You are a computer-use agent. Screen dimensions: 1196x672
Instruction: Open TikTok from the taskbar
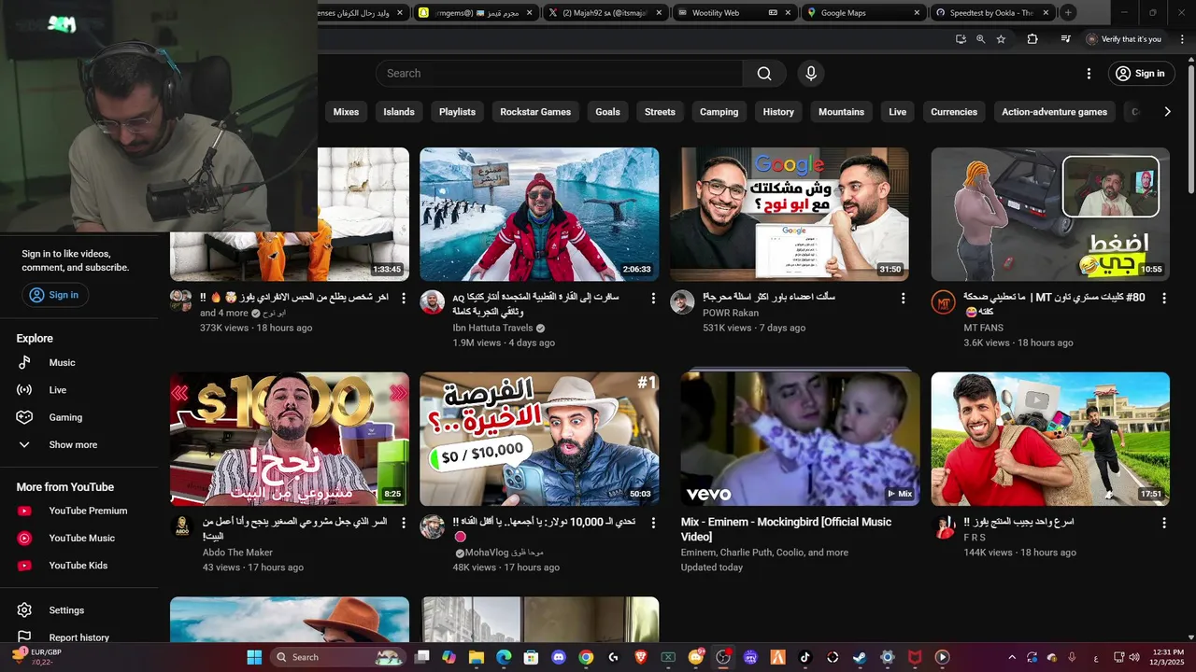point(804,657)
